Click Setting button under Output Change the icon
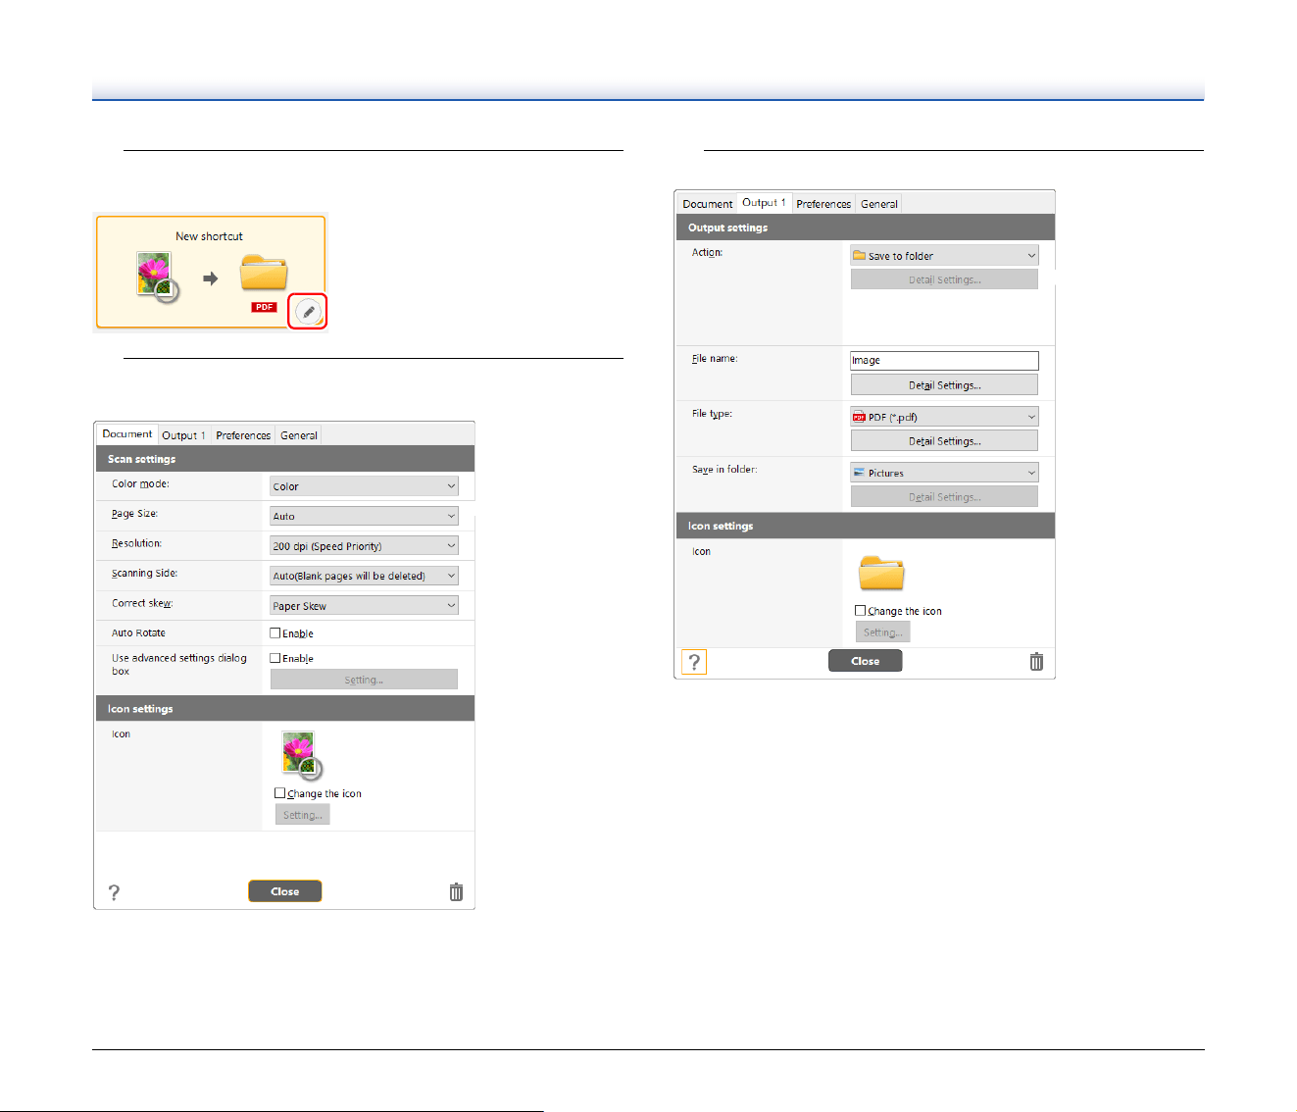1297x1112 pixels. (x=882, y=632)
